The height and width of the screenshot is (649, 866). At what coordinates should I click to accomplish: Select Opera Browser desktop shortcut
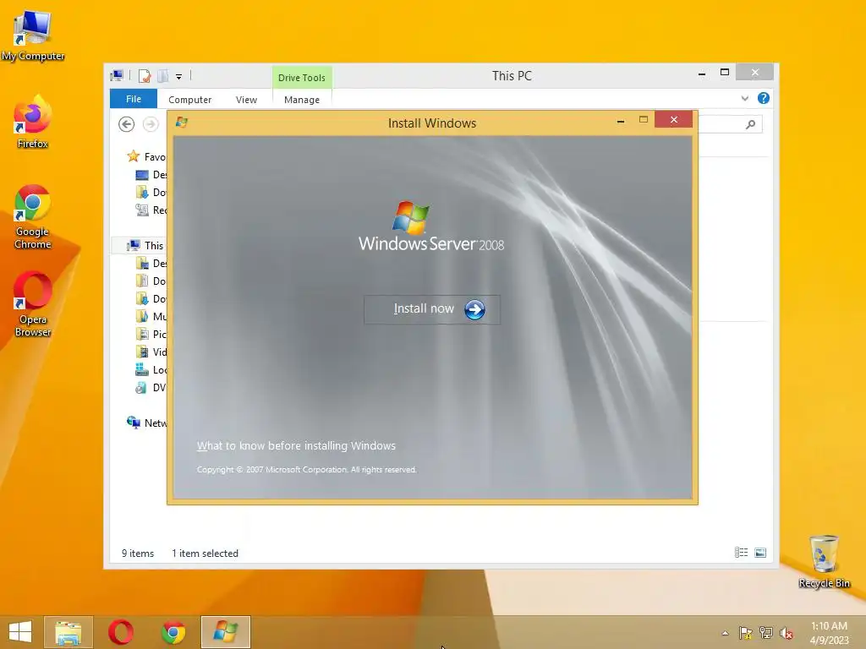(x=33, y=304)
